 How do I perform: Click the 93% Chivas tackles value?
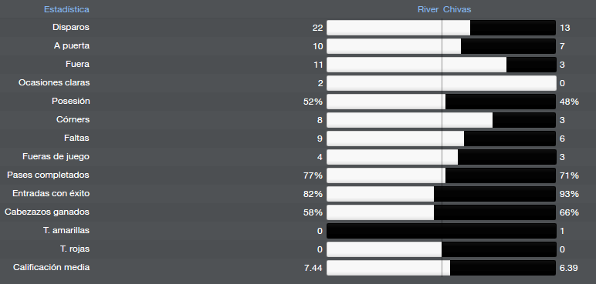pyautogui.click(x=569, y=194)
